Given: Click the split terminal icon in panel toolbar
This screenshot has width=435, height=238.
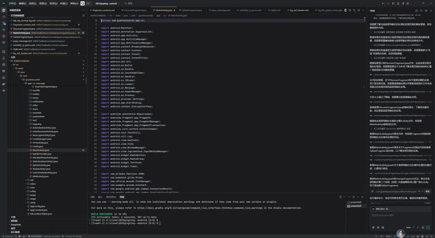Looking at the screenshot, I should [x=341, y=197].
